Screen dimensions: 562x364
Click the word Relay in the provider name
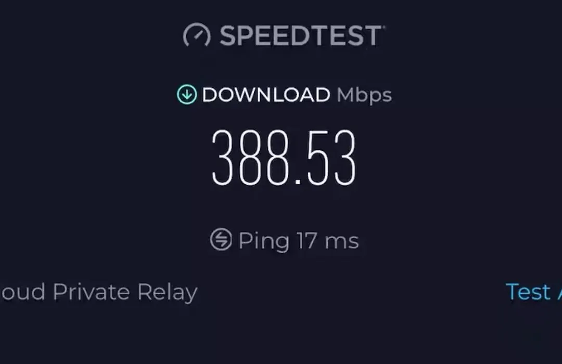coord(168,293)
